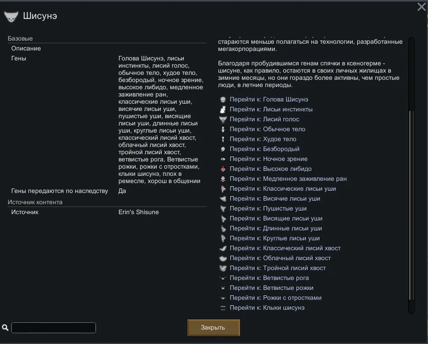Screen dimensions: 428x344
Task: Click the fangs icon beside Клыки шисунэ
Action: click(223, 308)
